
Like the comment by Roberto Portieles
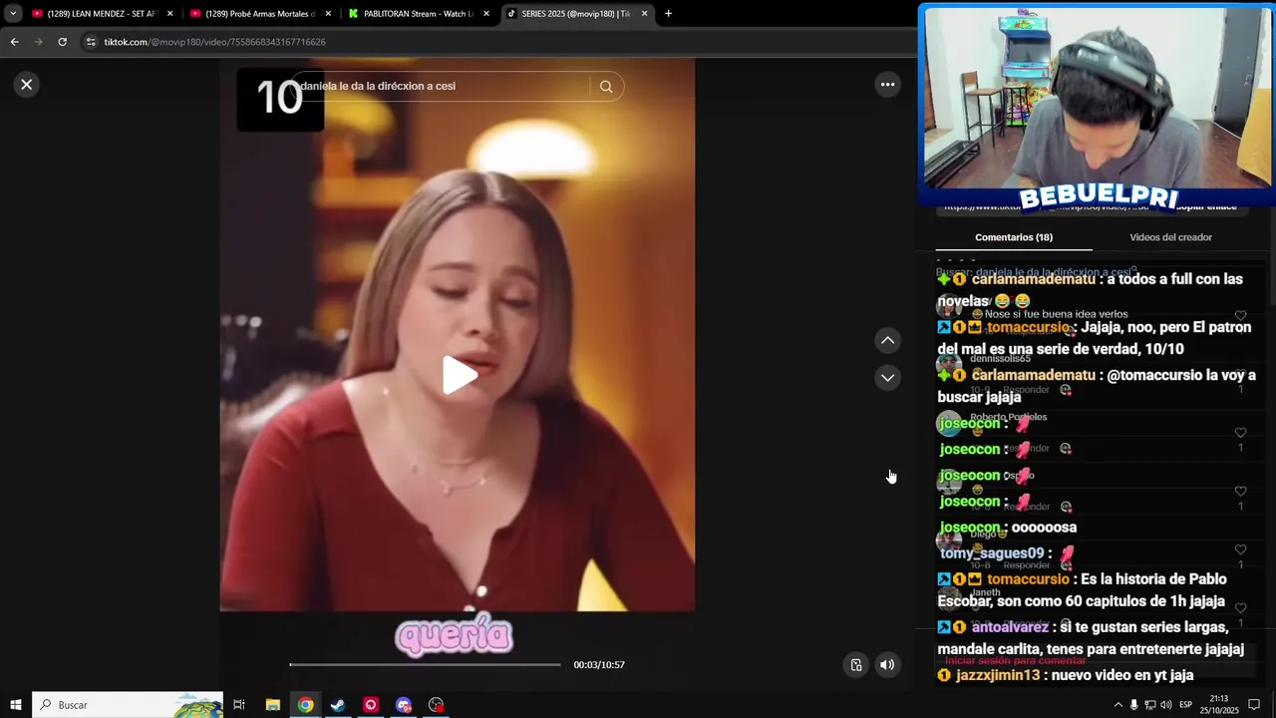[1240, 433]
